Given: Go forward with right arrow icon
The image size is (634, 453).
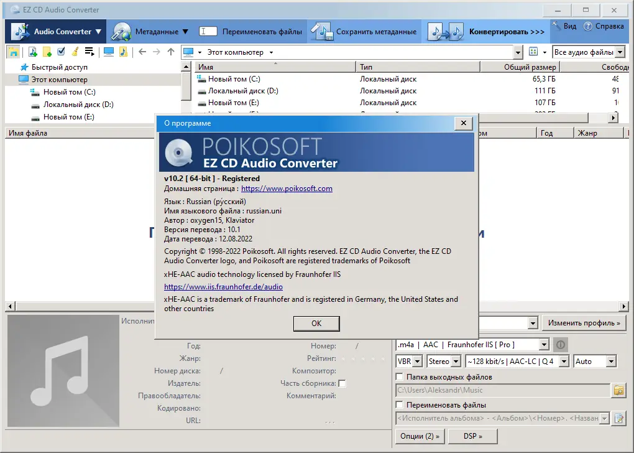Looking at the screenshot, I should click(157, 52).
